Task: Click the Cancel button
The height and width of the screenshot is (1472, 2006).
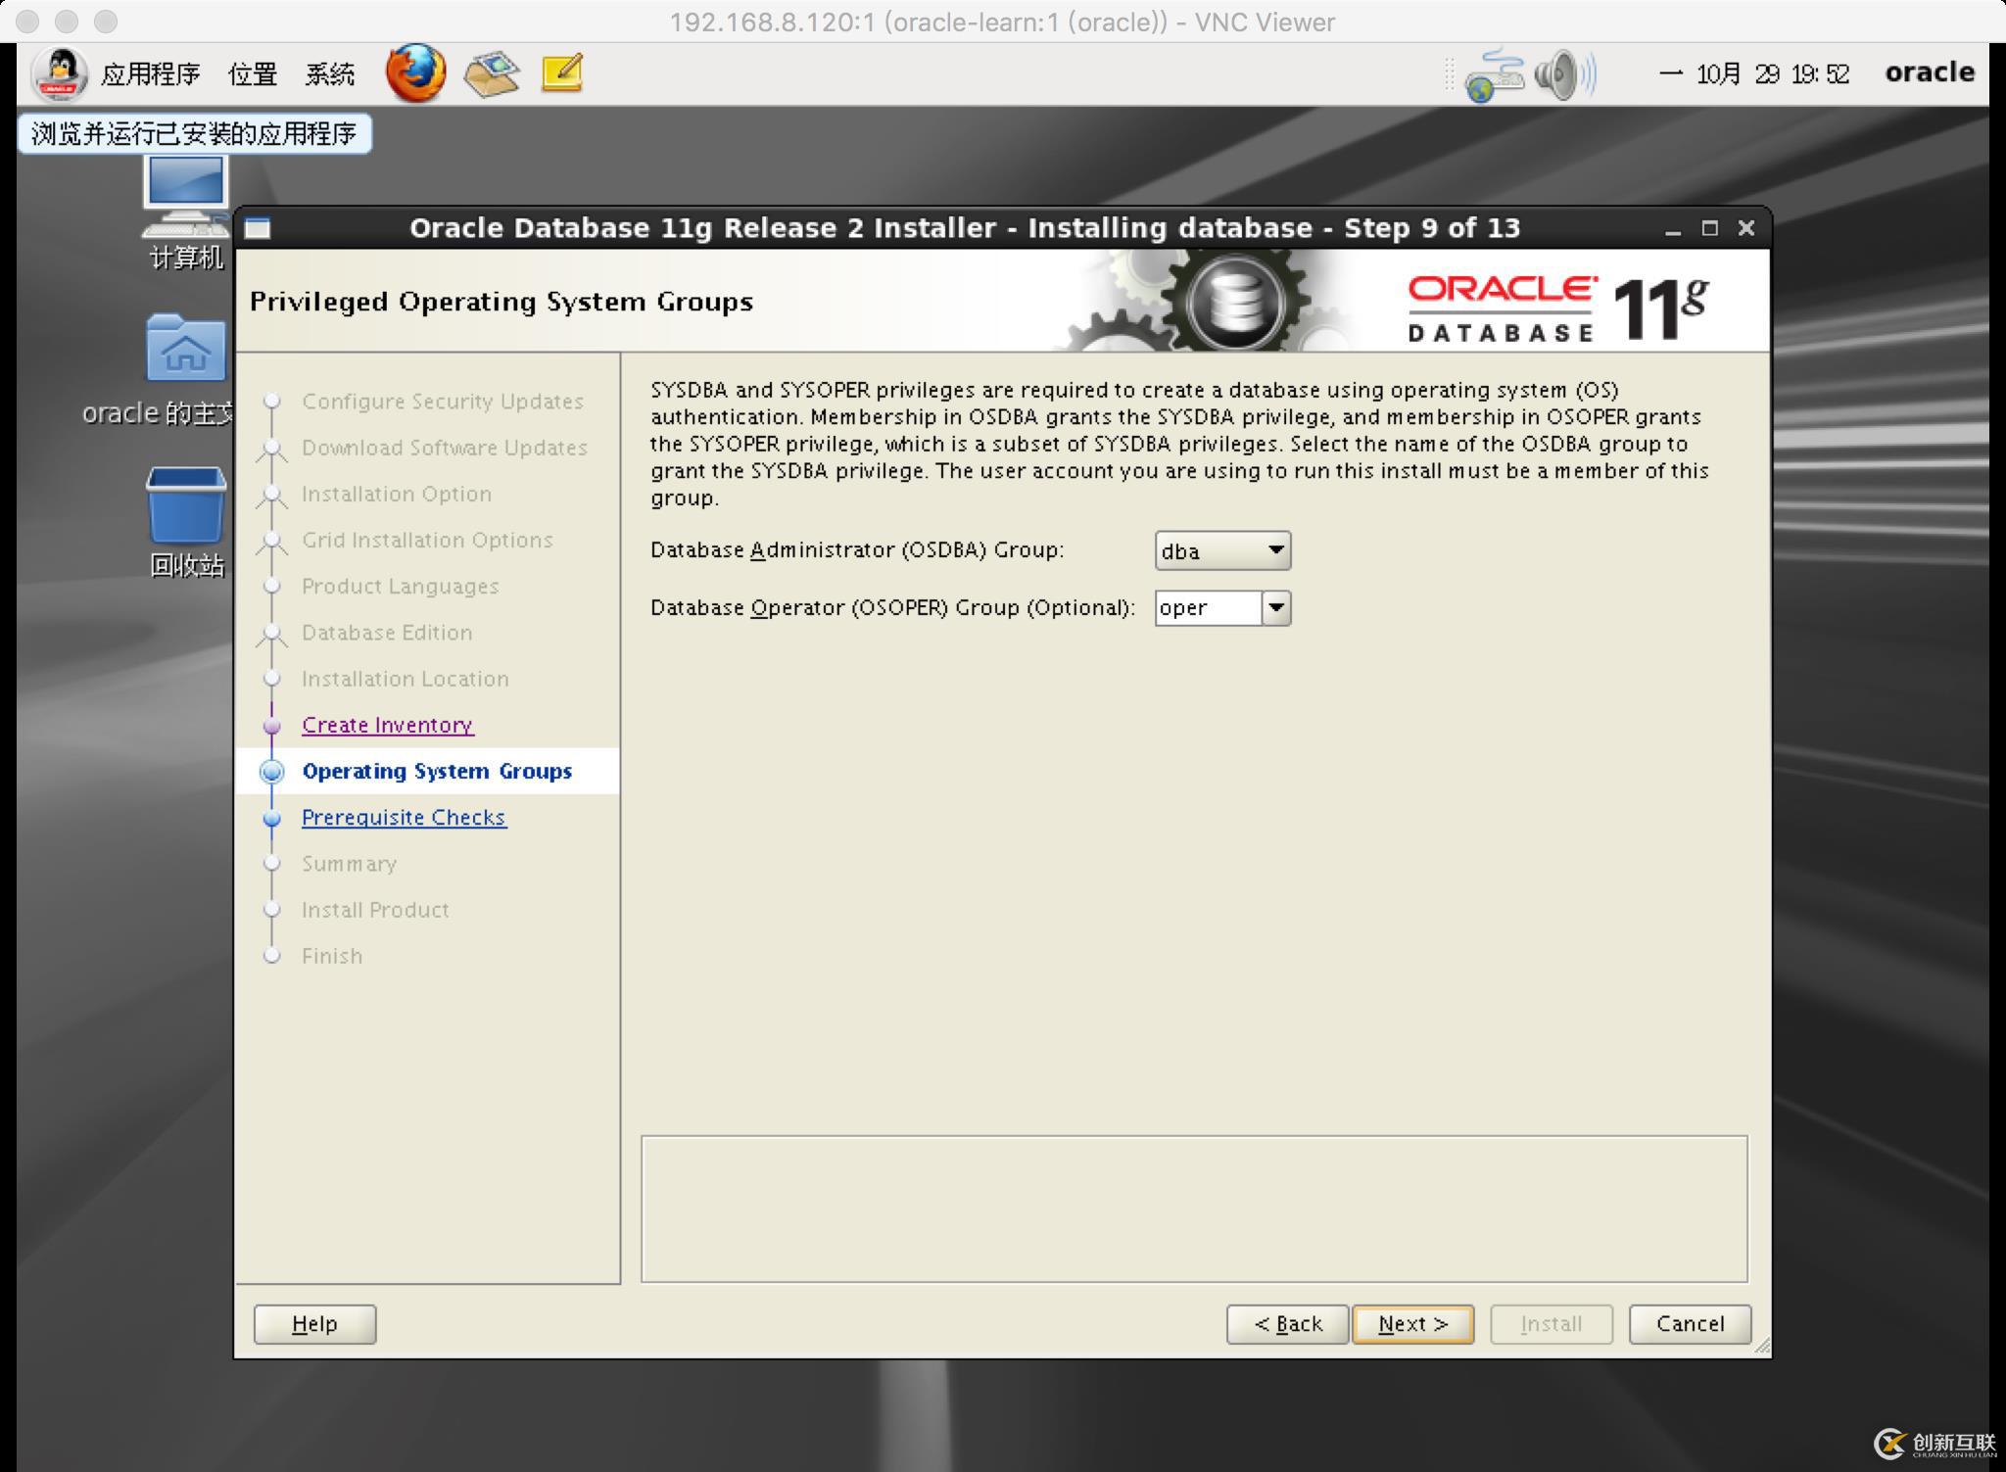Action: pyautogui.click(x=1691, y=1324)
